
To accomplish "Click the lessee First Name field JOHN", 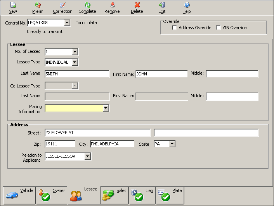I will click(161, 74).
